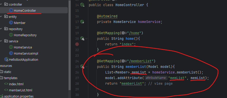Click request mapping gutter icon line 25
Screen dimensions: 227x98
(x=82, y=67)
